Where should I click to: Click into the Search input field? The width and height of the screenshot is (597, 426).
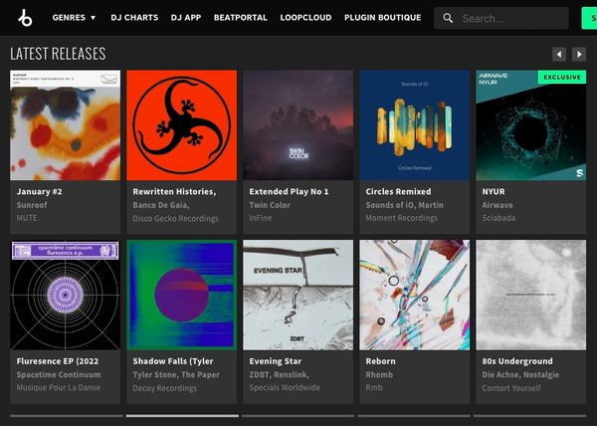[x=507, y=18]
